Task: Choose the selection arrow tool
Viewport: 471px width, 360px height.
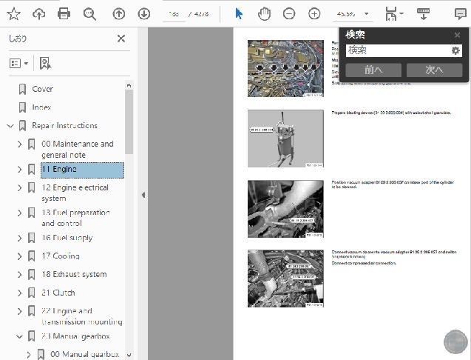Action: [x=239, y=14]
